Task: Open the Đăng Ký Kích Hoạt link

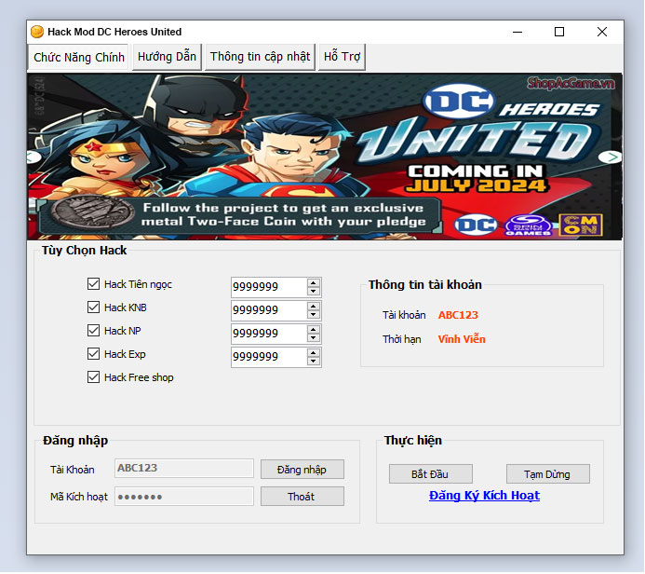Action: pos(484,496)
